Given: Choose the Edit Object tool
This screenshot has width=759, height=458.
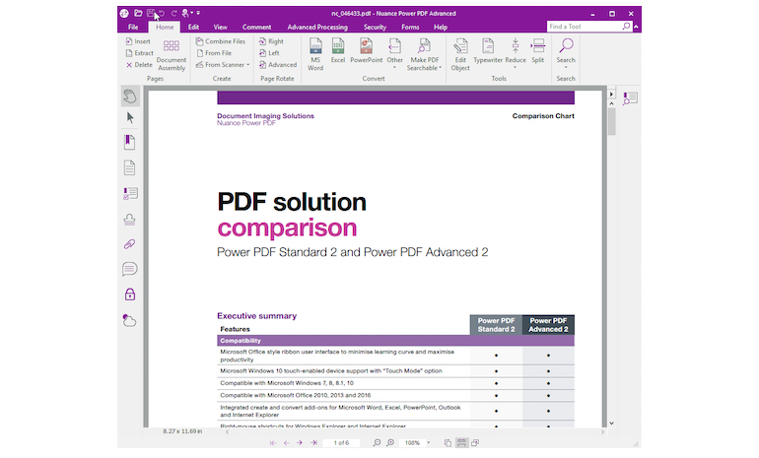Looking at the screenshot, I should [460, 54].
